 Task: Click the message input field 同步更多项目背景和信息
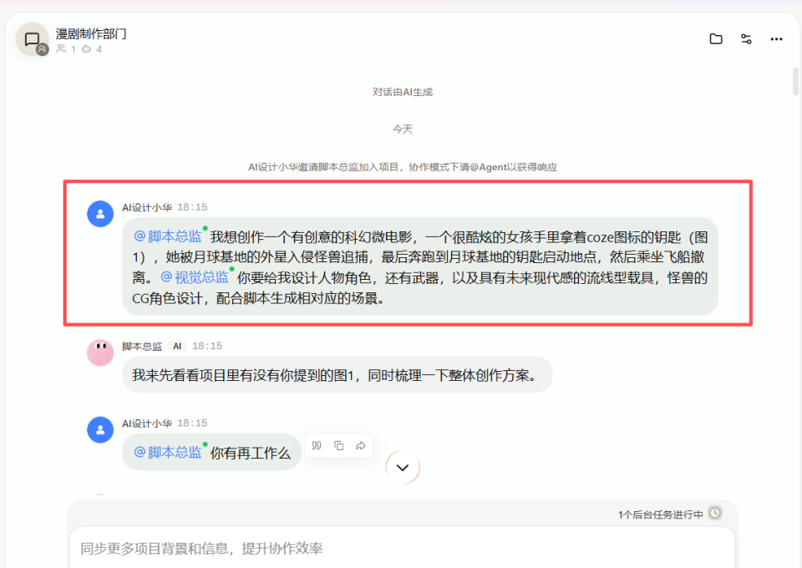coord(402,548)
